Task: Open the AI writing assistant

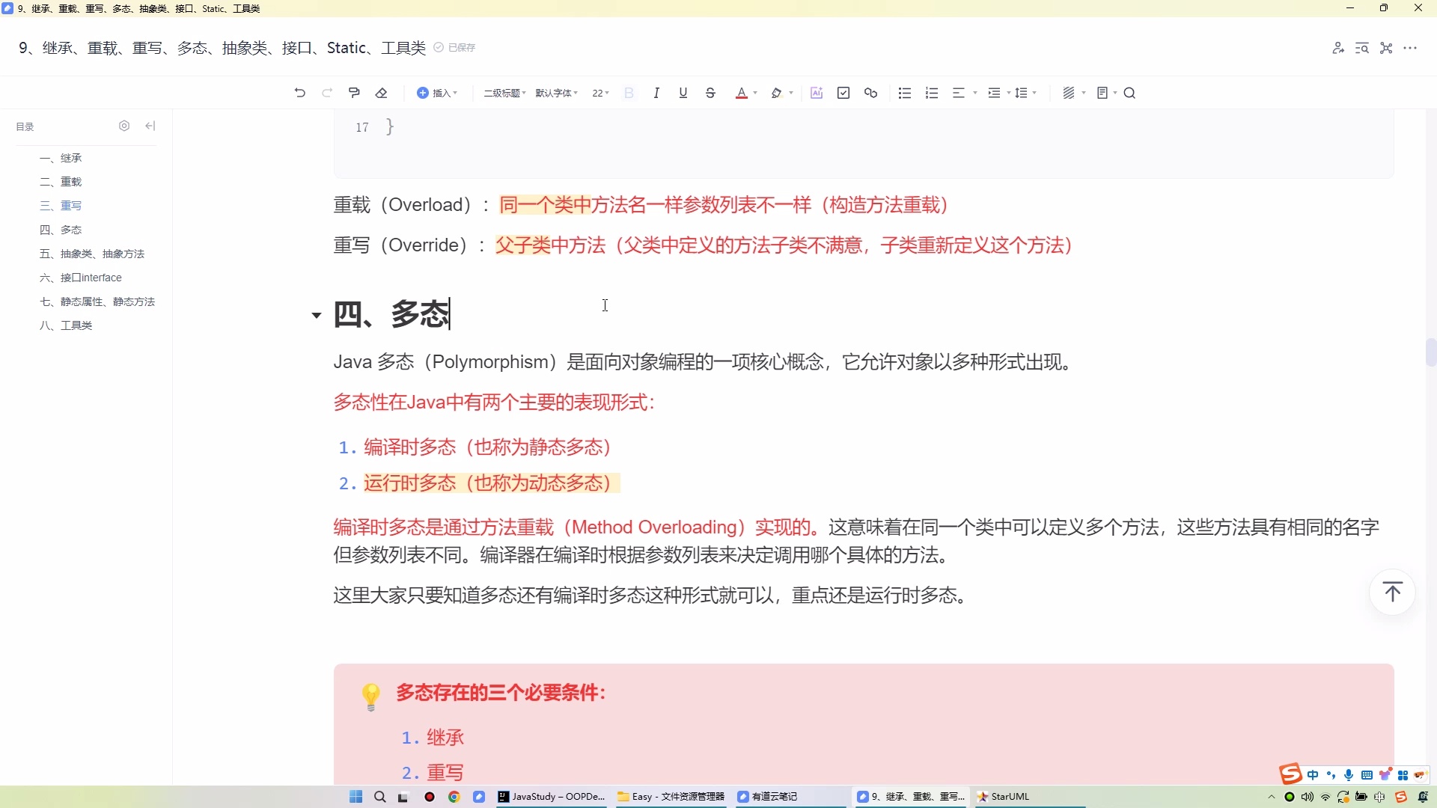Action: 817,92
